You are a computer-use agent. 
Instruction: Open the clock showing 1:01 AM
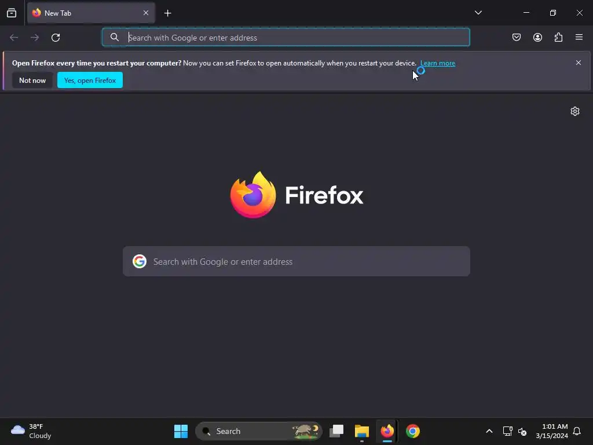coord(552,431)
